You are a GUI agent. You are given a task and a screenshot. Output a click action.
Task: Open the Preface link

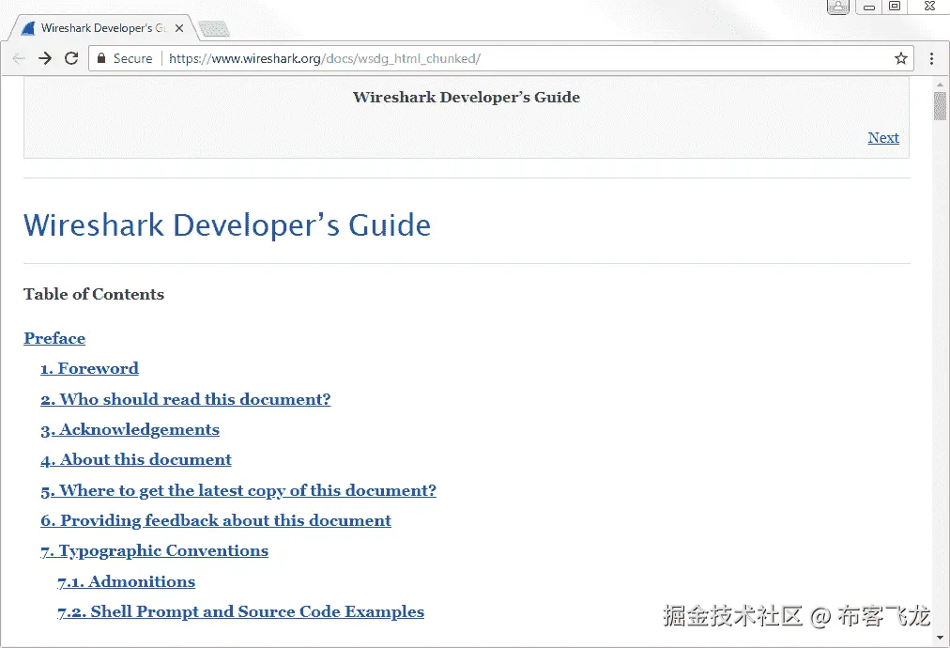coord(54,338)
